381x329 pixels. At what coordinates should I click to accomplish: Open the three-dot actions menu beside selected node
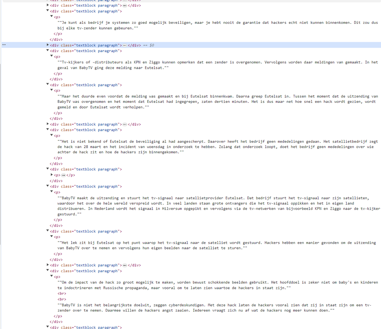tap(4, 45)
